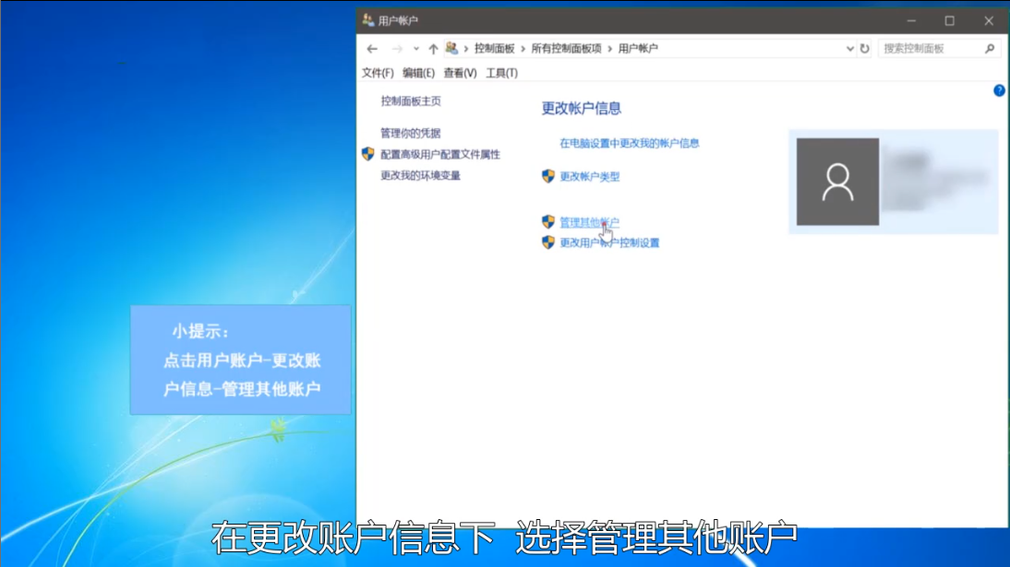Select 管理其他帐户 link
This screenshot has width=1010, height=567.
coord(589,222)
